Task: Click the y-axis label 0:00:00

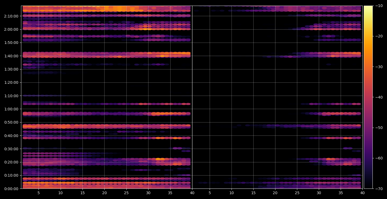Action: (x=11, y=189)
